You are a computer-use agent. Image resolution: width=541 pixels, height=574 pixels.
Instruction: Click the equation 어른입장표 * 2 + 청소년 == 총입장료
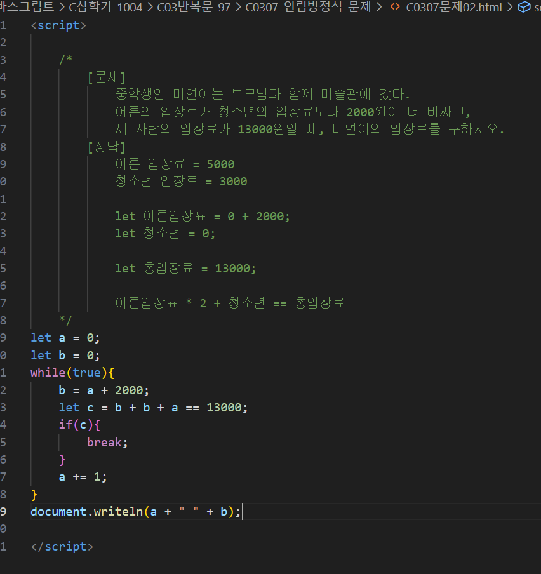tap(230, 303)
